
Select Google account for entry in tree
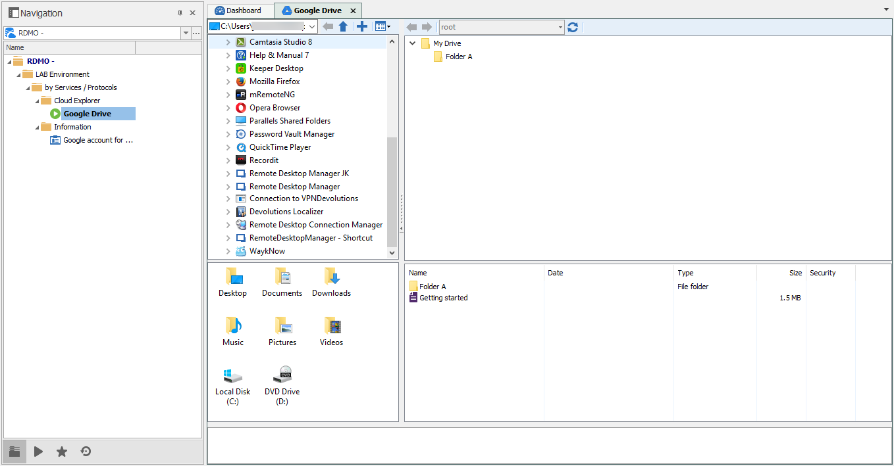97,140
